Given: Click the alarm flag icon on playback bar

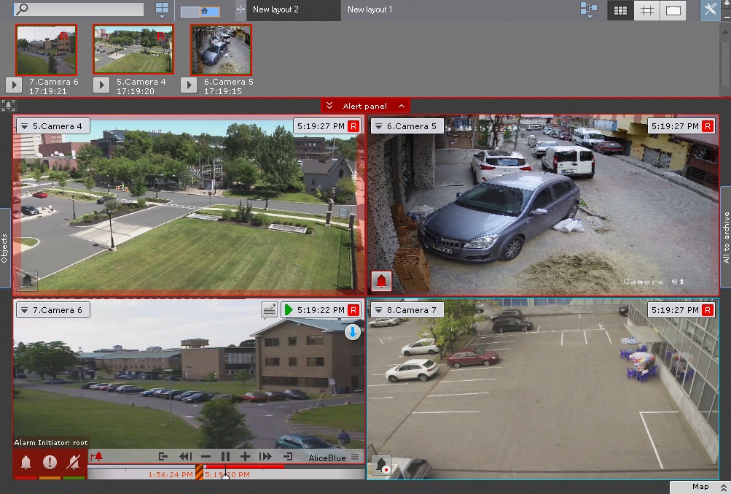Looking at the screenshot, I should [98, 457].
